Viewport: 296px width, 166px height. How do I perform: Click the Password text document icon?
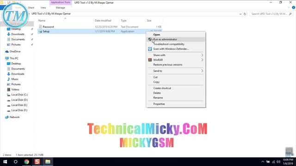point(40,27)
